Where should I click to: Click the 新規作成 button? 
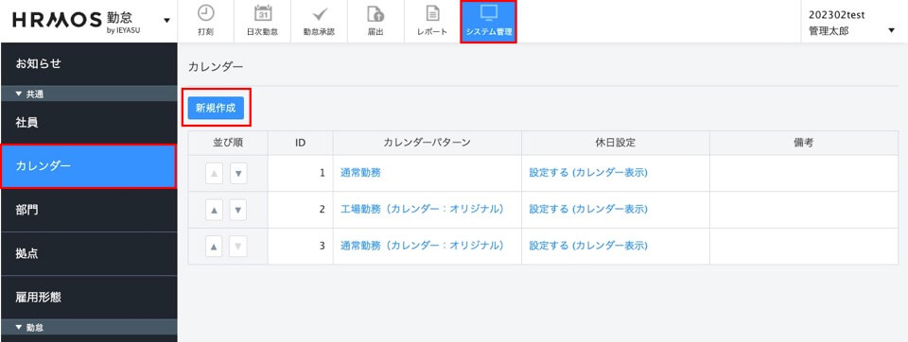(x=216, y=109)
